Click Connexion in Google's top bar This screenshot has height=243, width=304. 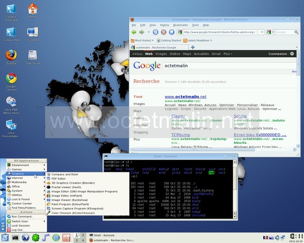click(x=277, y=54)
